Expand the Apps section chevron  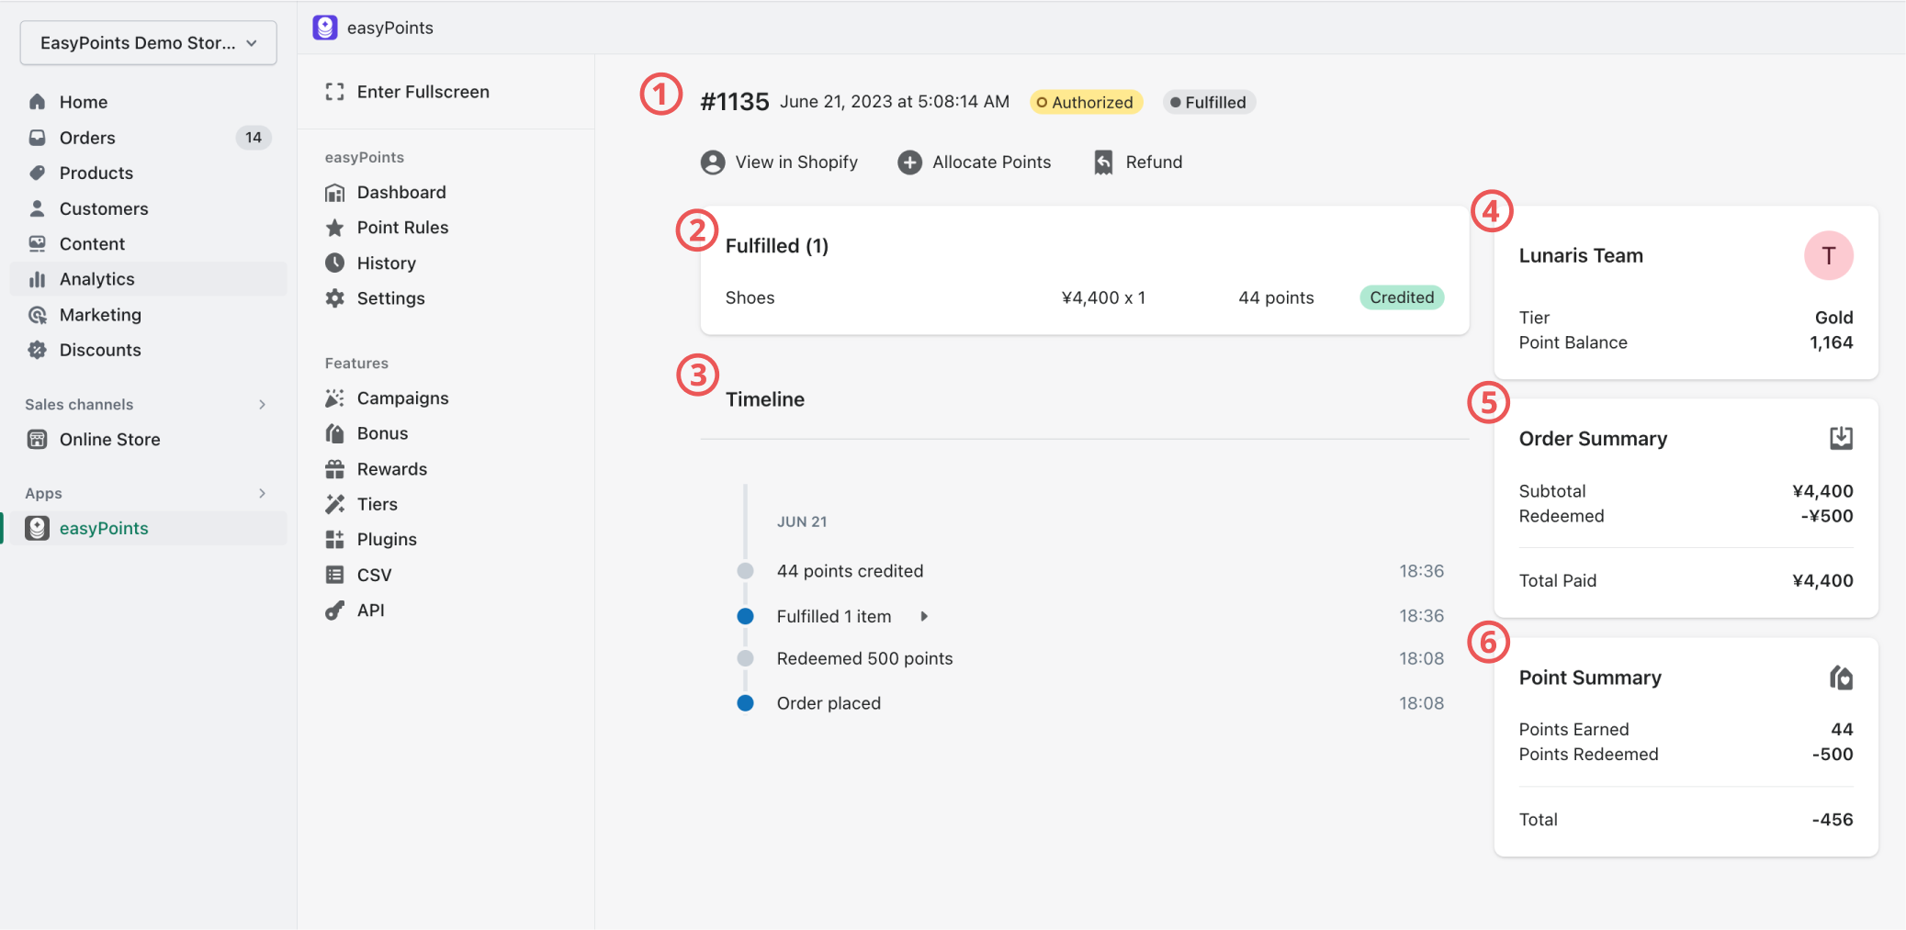tap(262, 493)
